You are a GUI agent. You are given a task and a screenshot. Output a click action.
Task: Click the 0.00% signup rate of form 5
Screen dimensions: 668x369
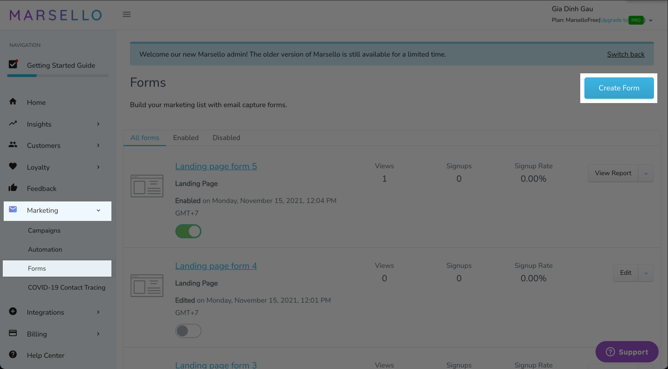click(x=533, y=179)
